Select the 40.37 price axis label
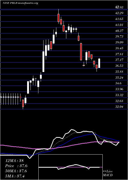Screen dimensions: 128x180 click(x=119, y=31)
